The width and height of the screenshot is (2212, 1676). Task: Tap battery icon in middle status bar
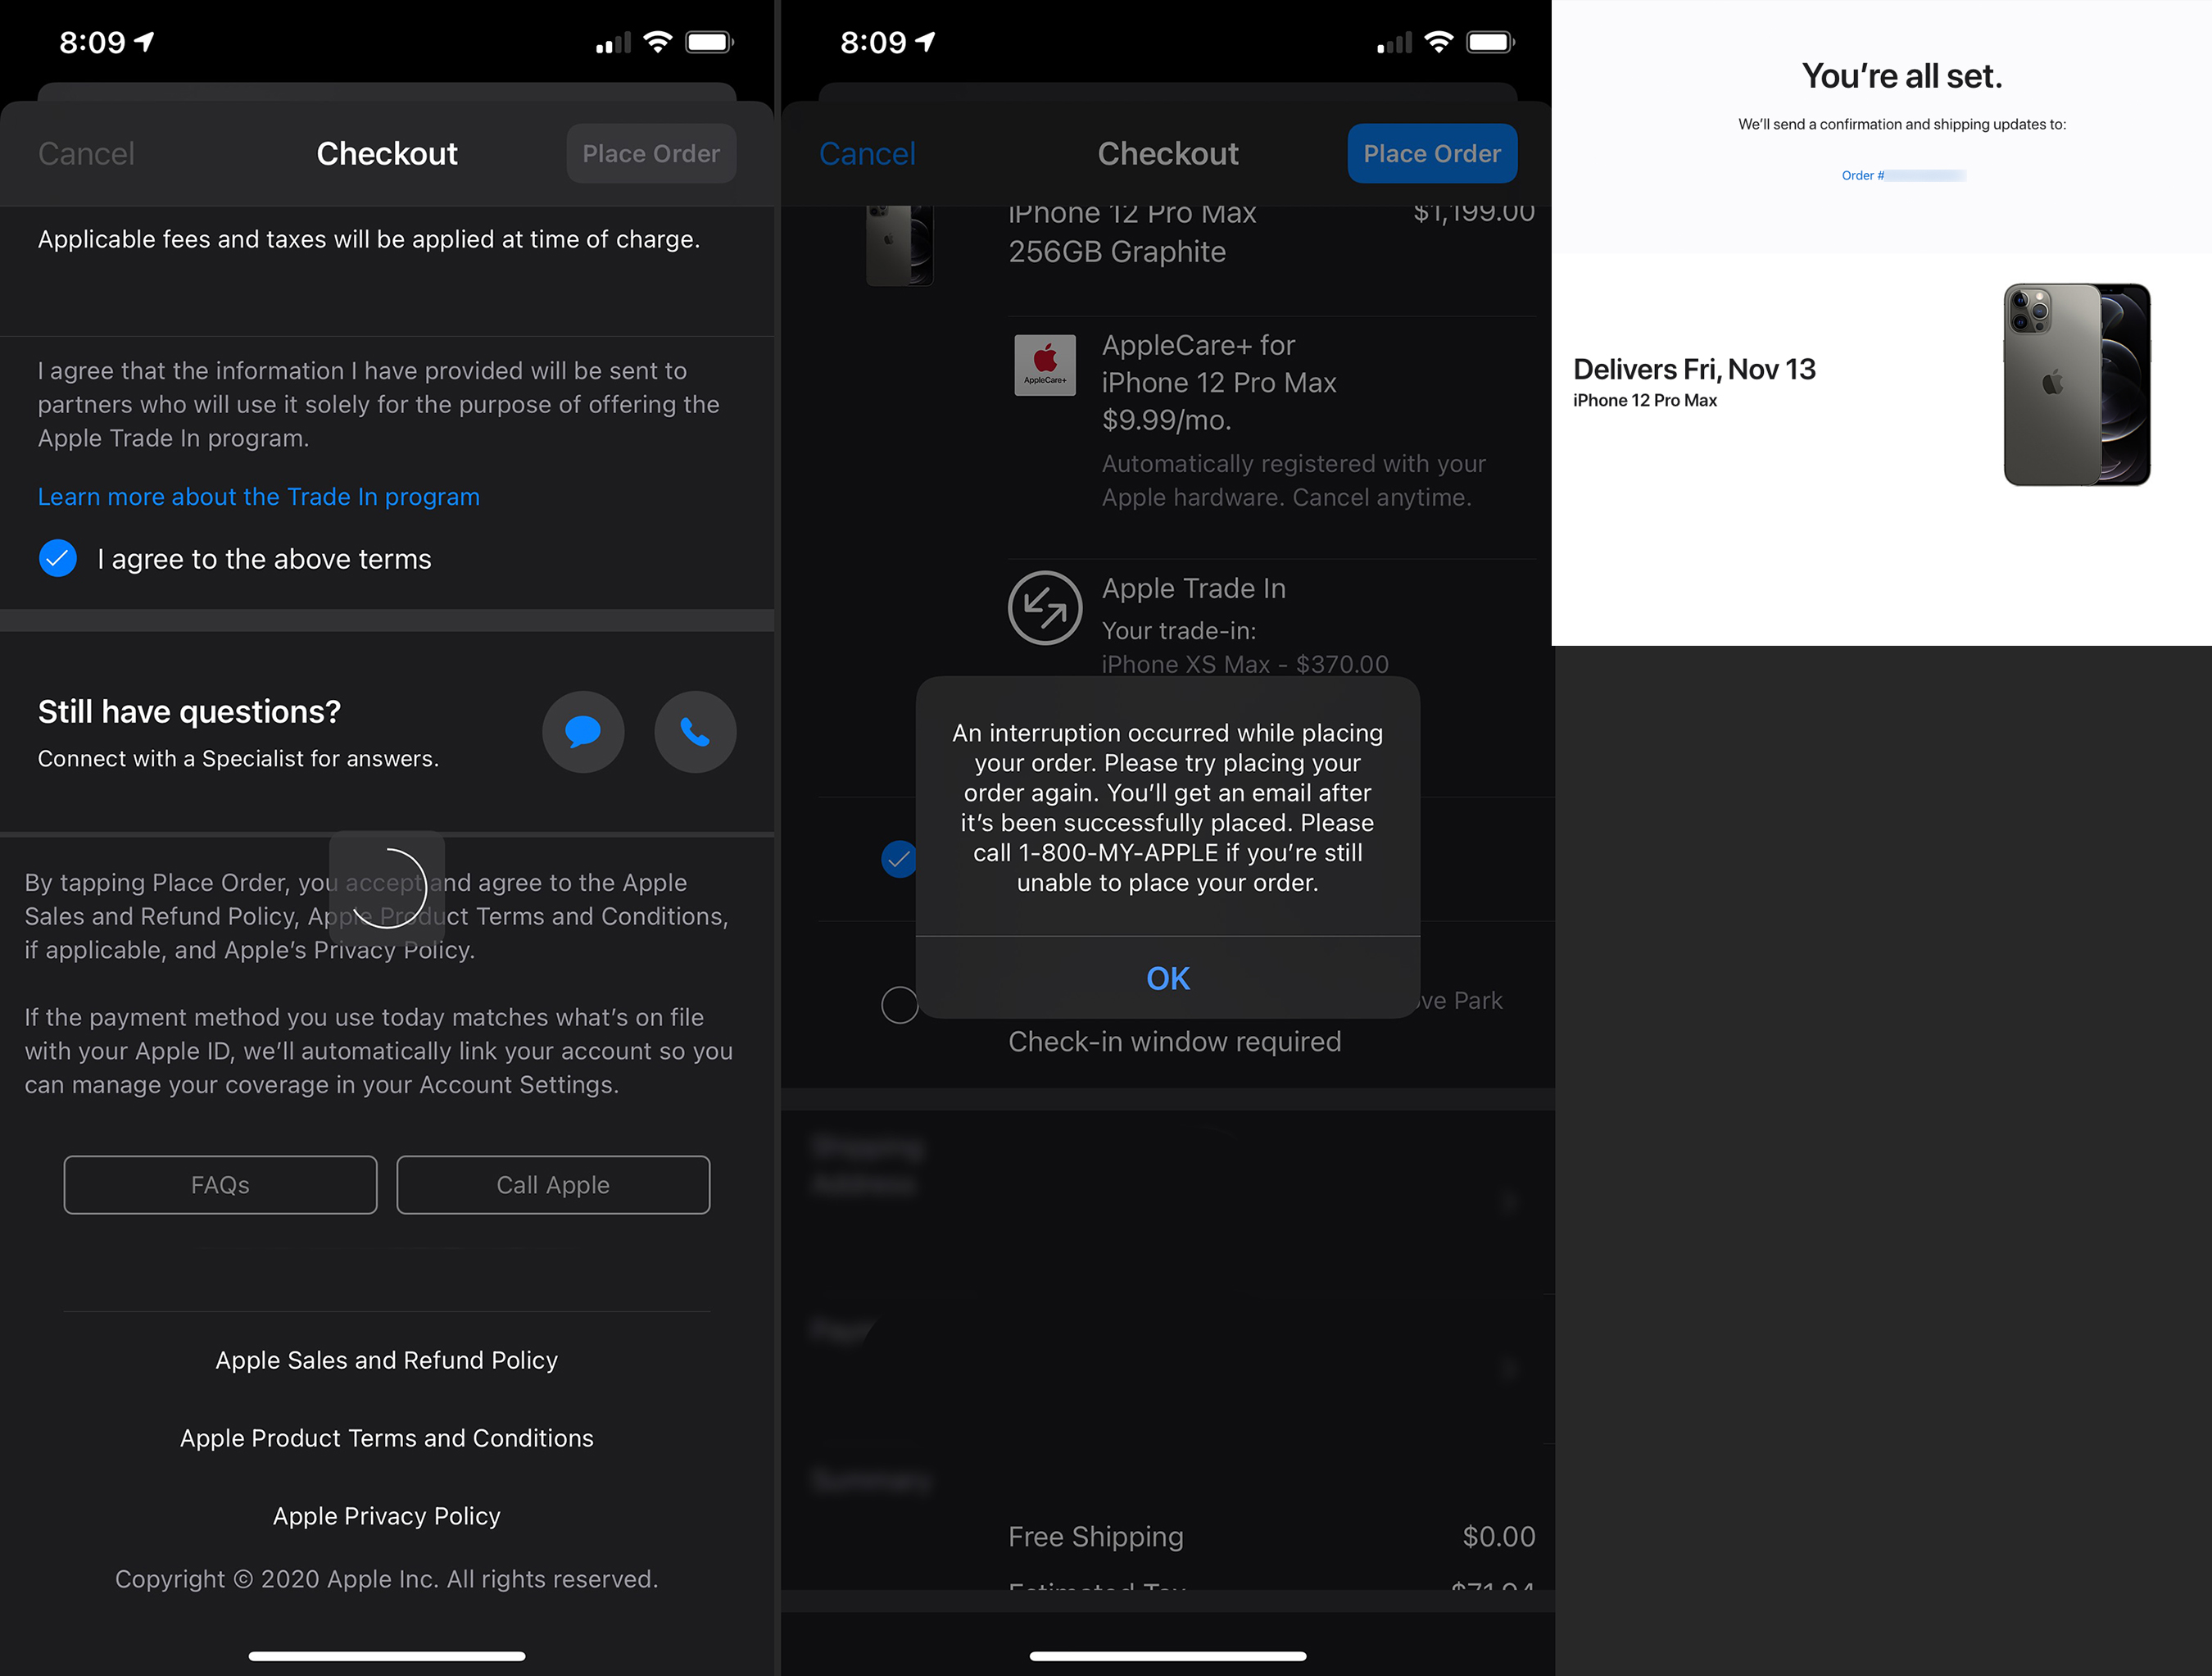[1490, 42]
